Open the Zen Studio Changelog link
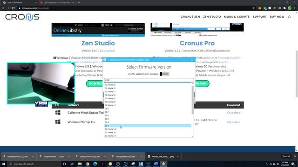Screen dimensions: 298x167 [108, 51]
